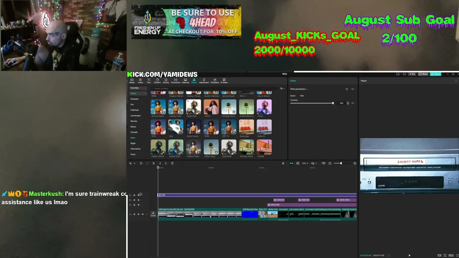Click the Cover button on main track
This screenshot has height=258, width=459.
(153, 214)
